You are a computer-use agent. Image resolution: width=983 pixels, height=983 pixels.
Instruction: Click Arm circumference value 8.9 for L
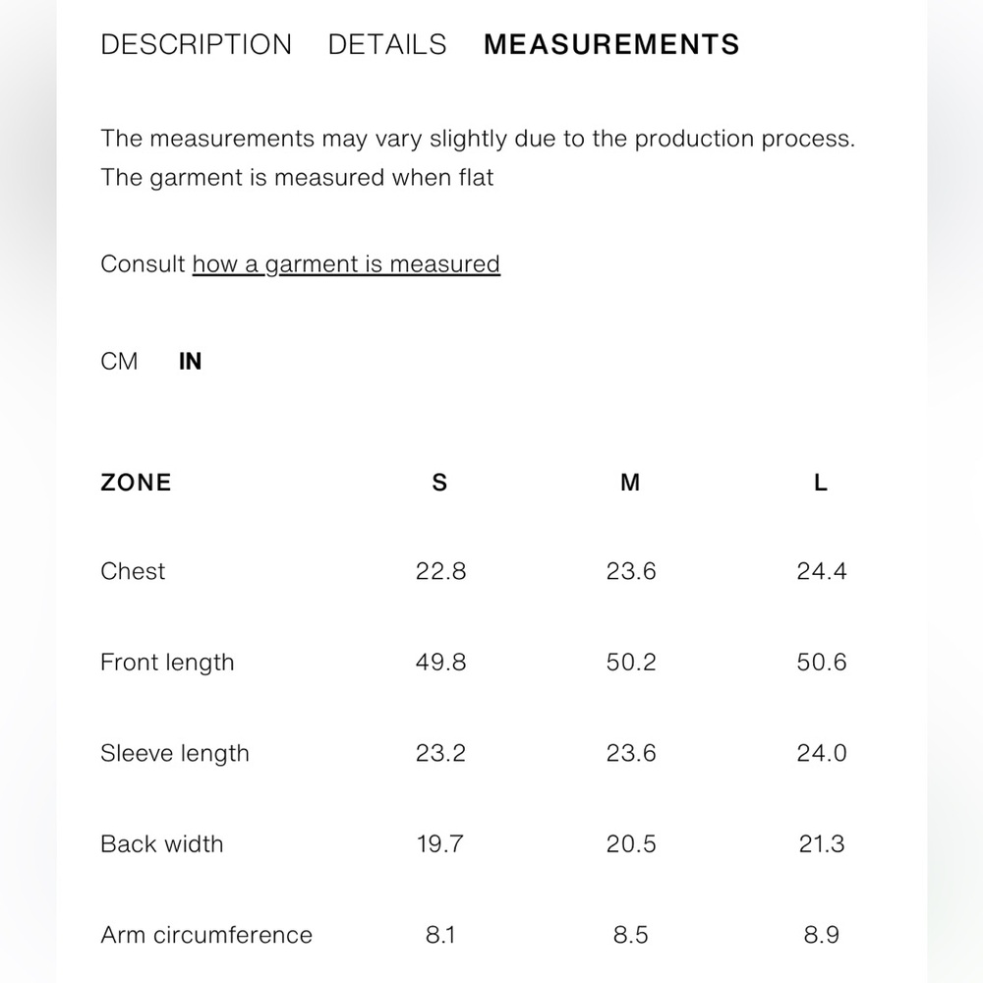(x=821, y=935)
